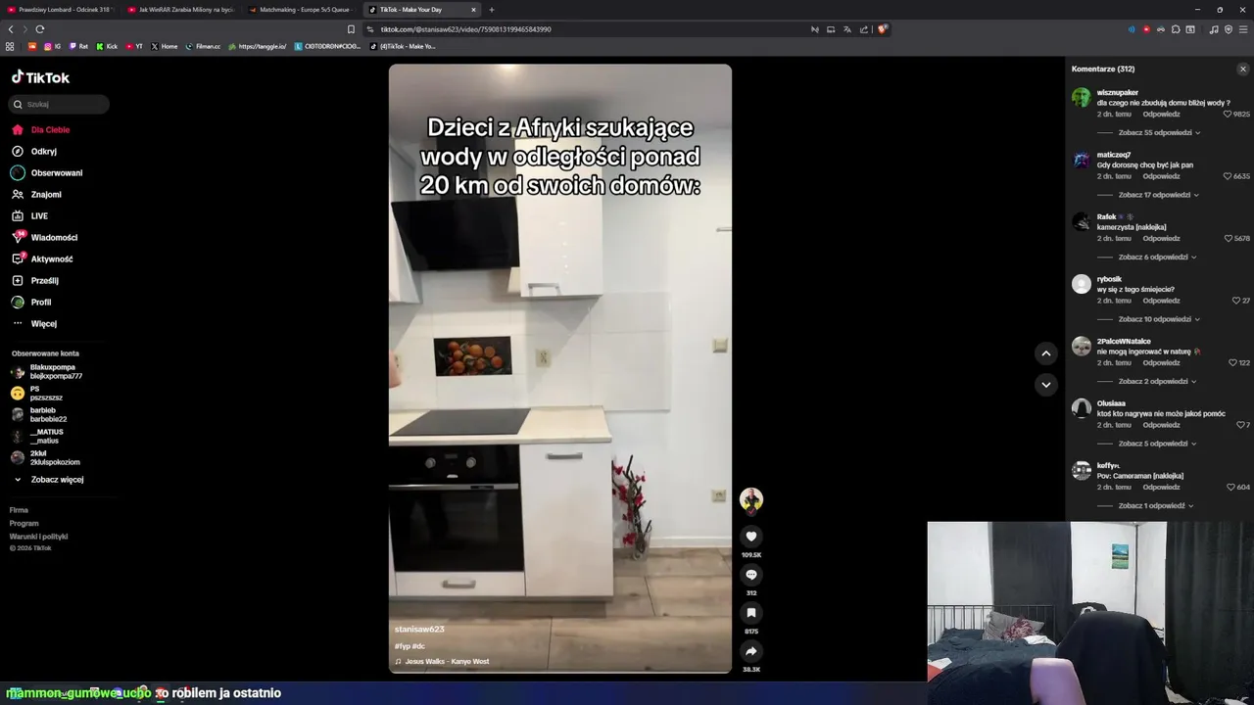This screenshot has width=1254, height=705.
Task: Open Olusiaaa's profile avatar
Action: tap(1082, 408)
